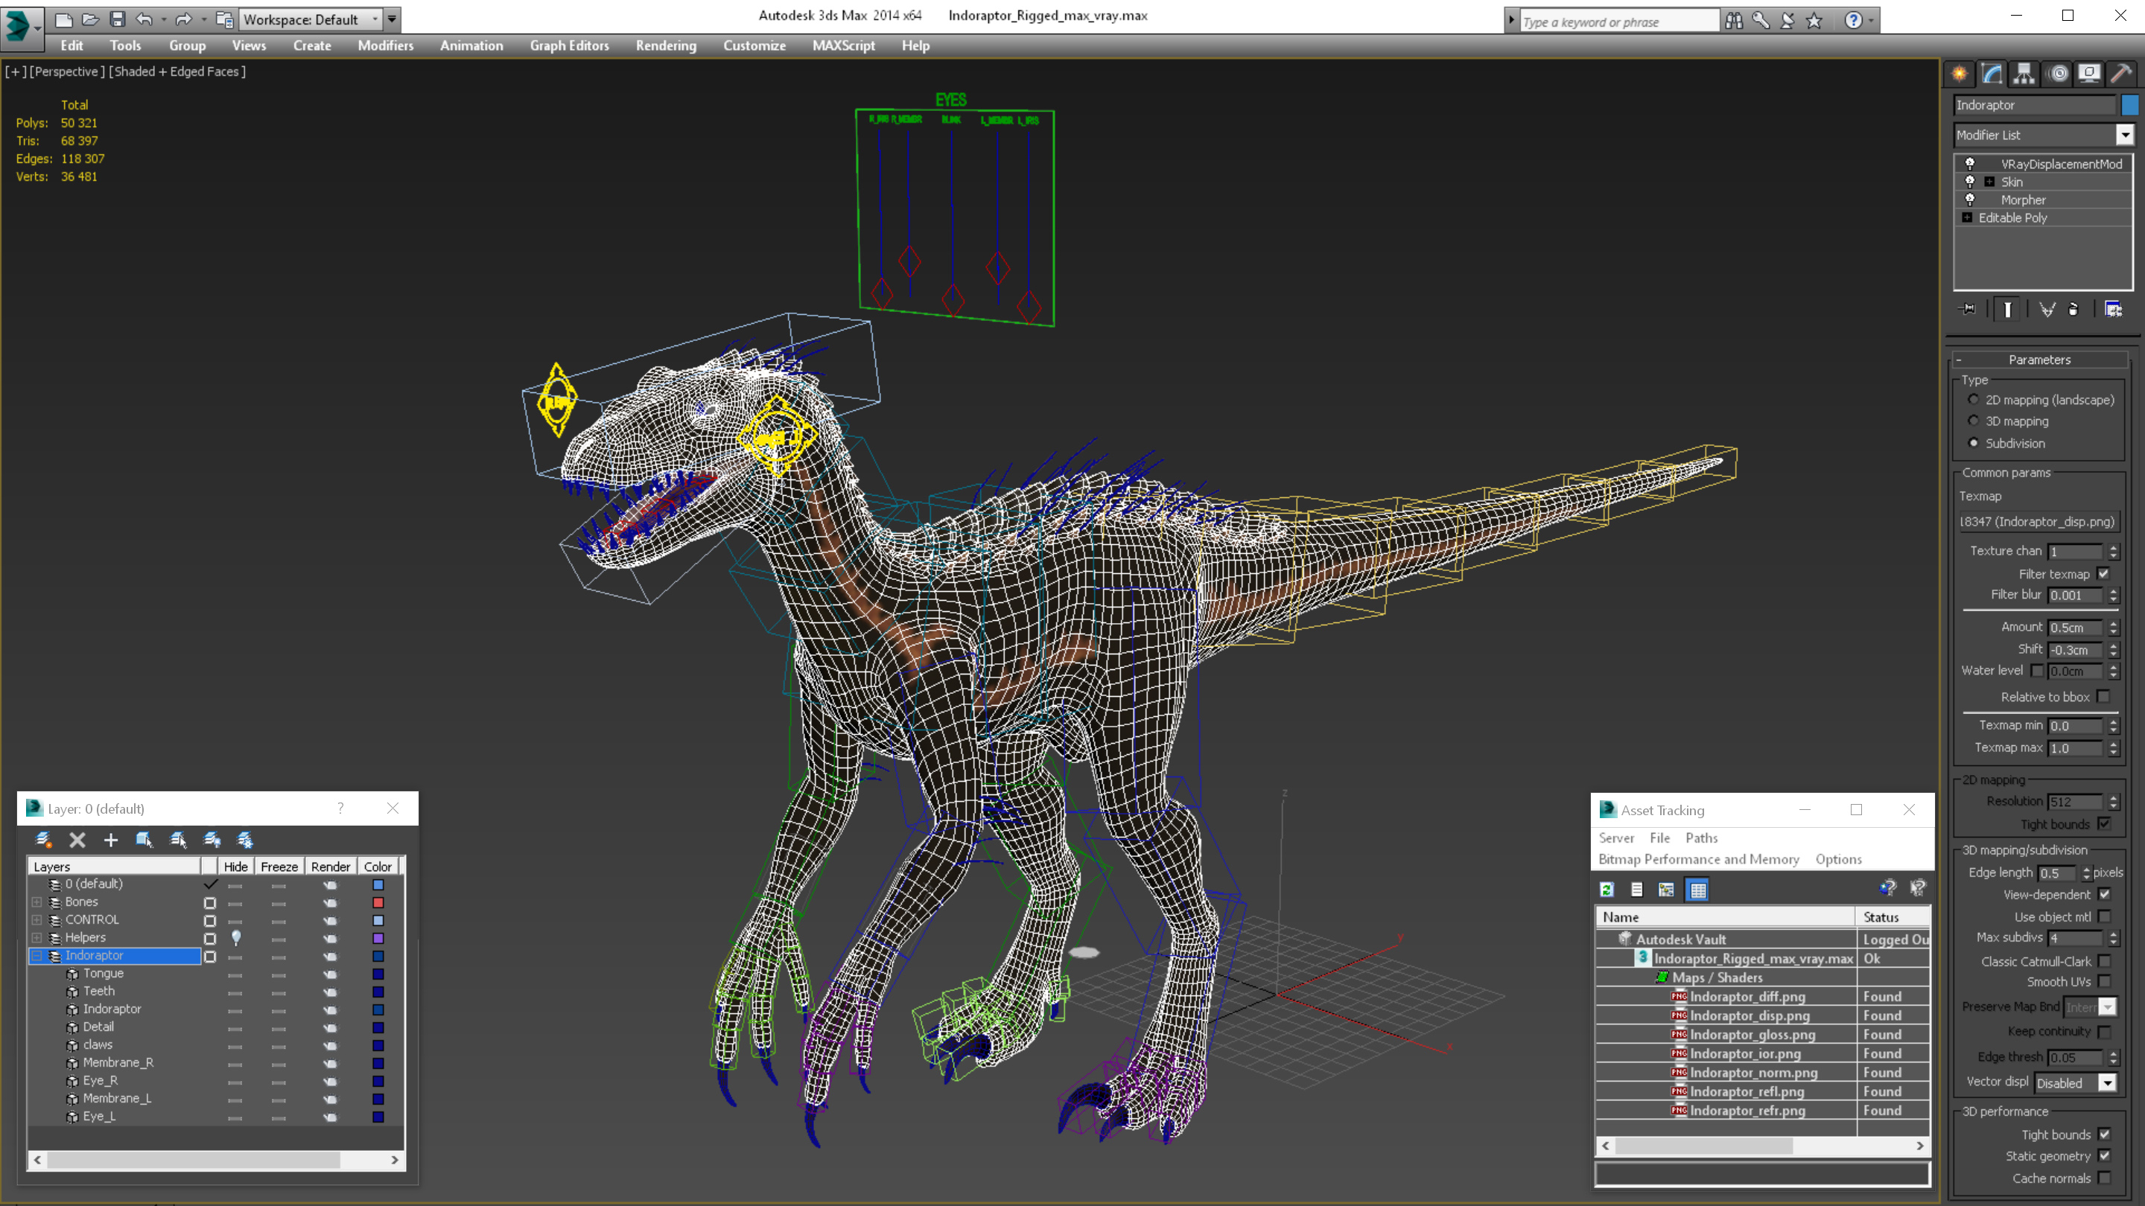Delete highlighted layer with X icon
The image size is (2145, 1206).
coord(77,840)
